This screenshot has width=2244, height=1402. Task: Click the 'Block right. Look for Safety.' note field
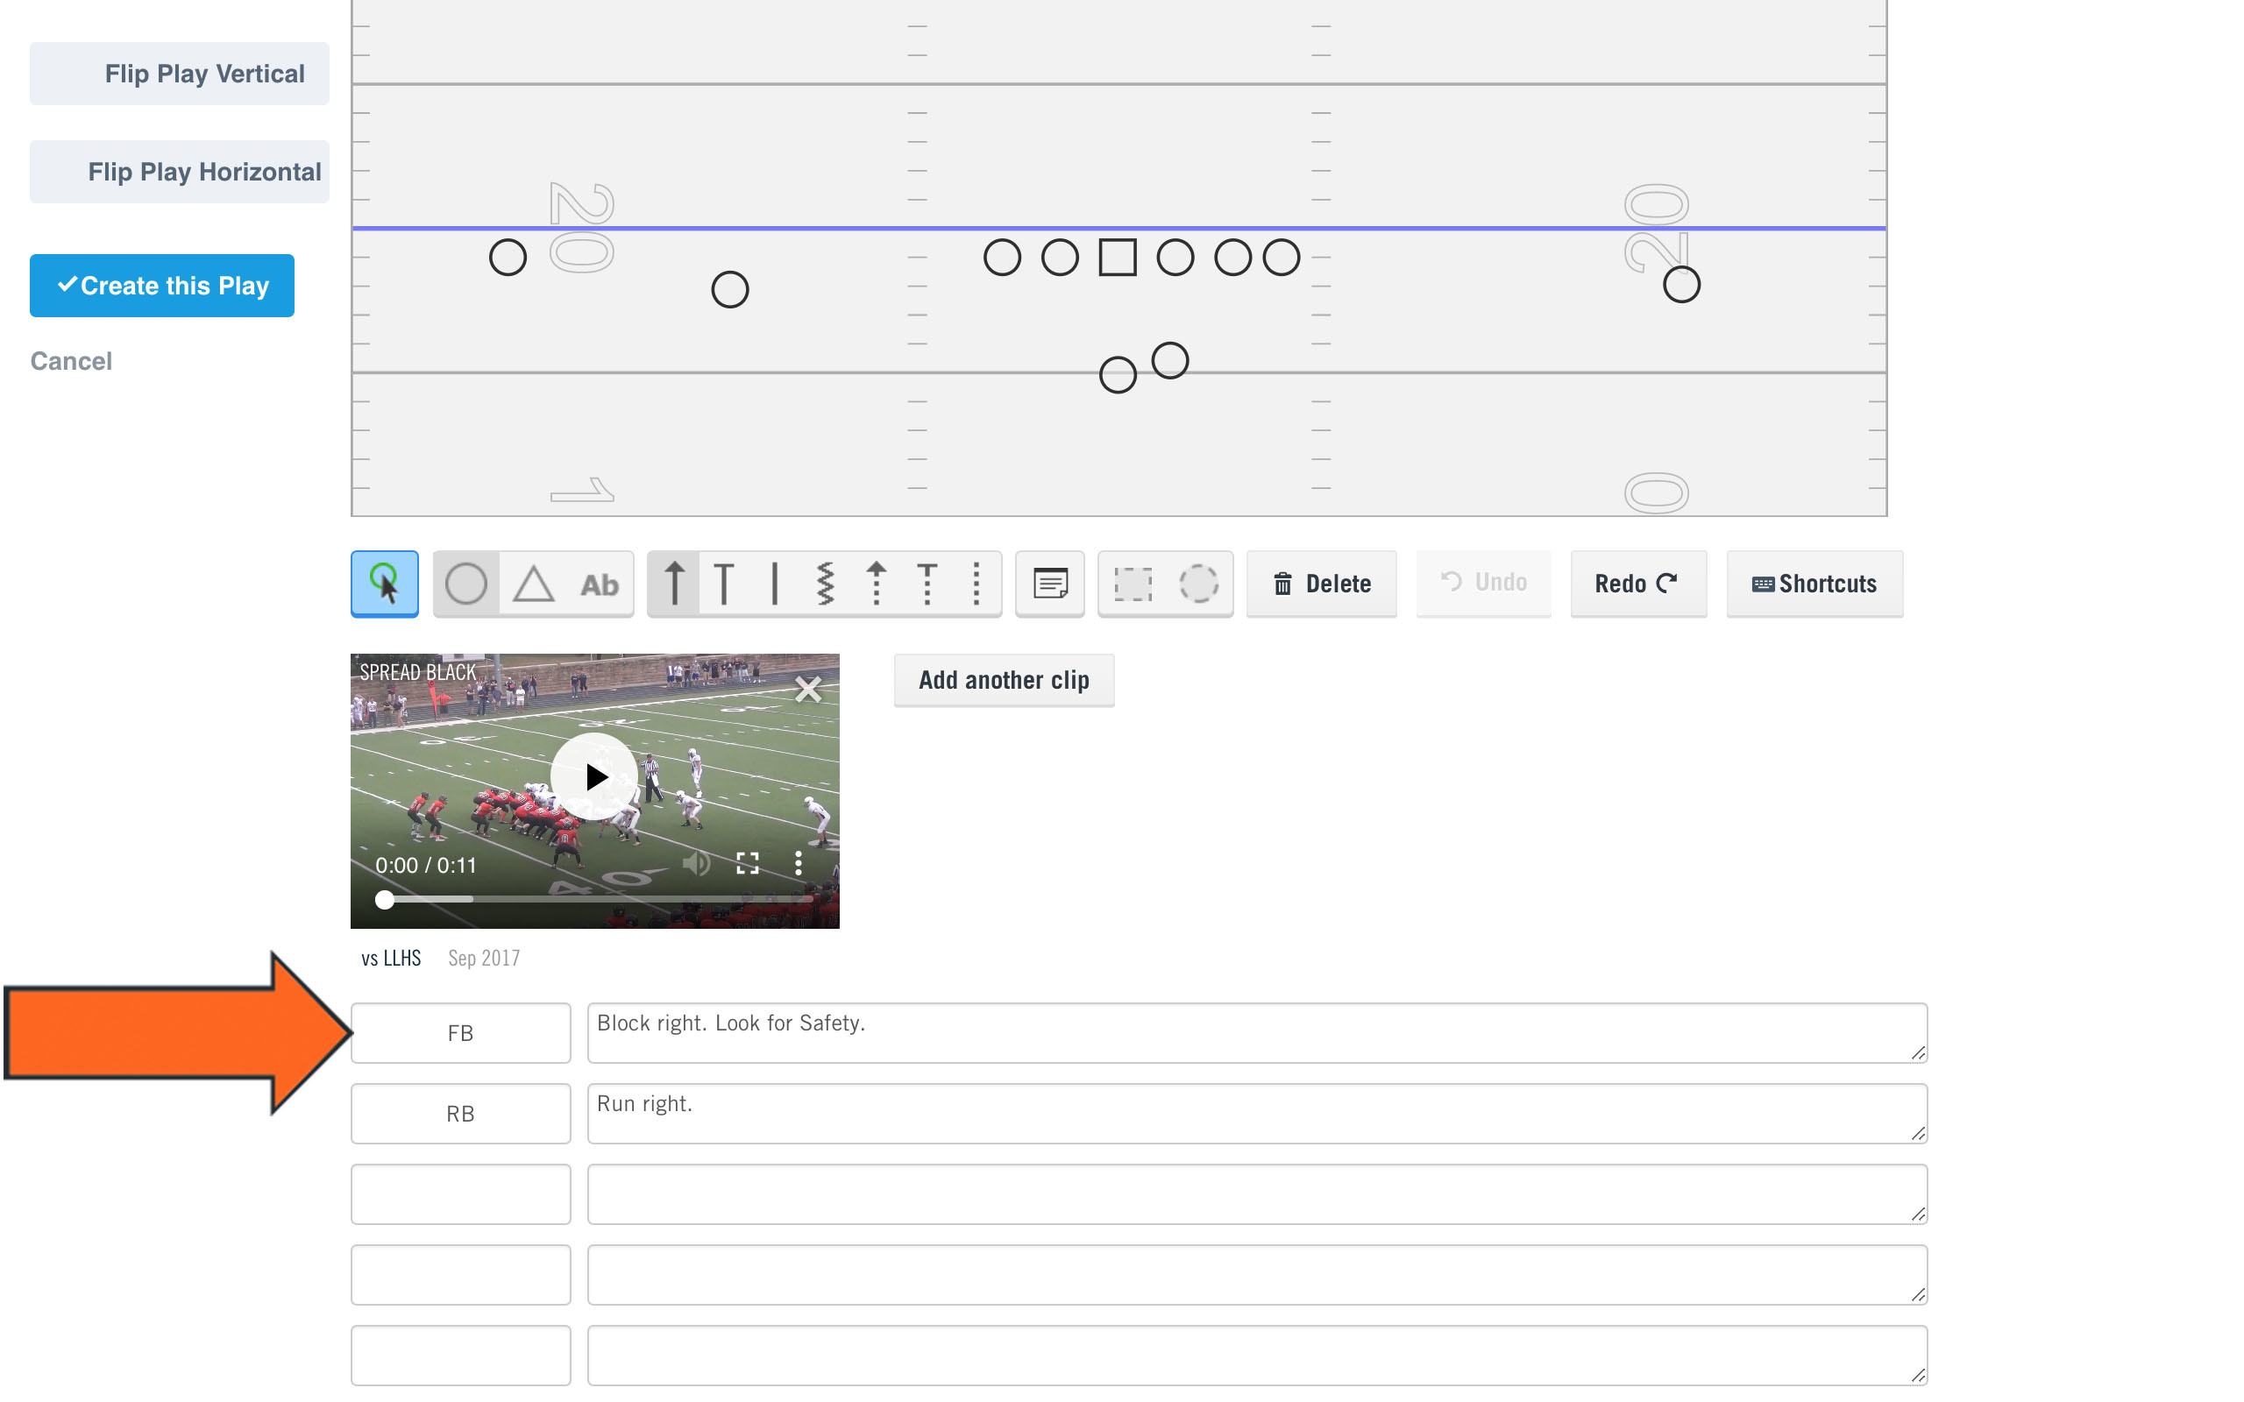tap(1257, 1033)
